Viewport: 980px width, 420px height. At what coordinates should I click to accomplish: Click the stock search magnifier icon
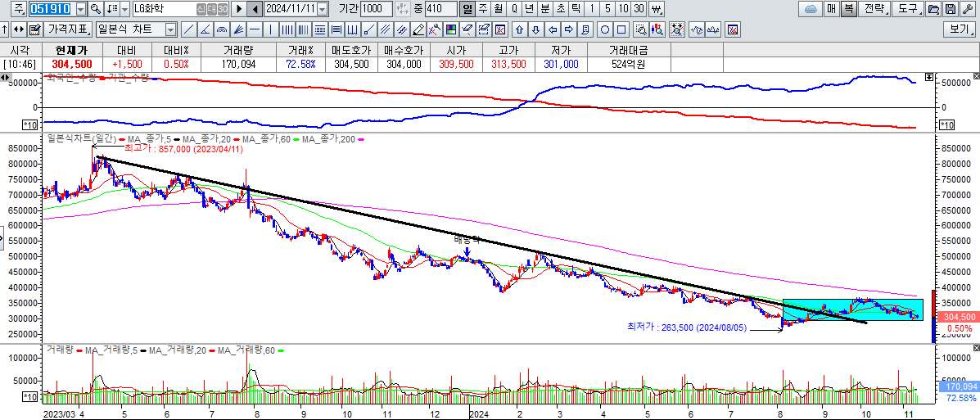96,9
